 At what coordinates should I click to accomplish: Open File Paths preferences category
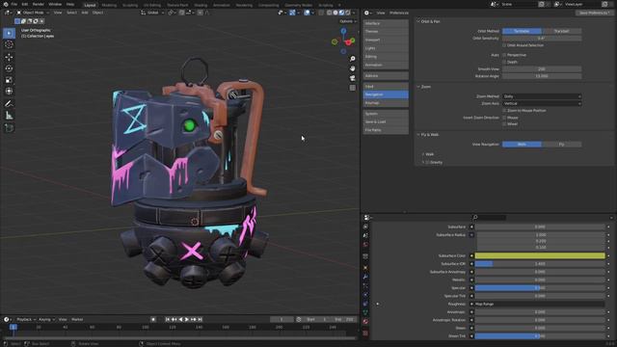click(386, 130)
